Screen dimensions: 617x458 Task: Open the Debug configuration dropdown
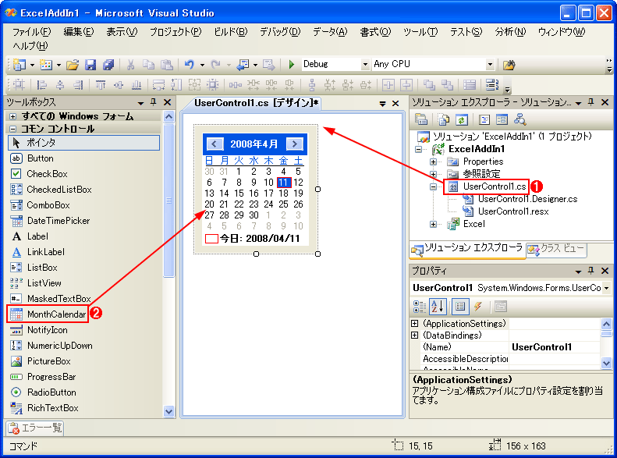pos(365,64)
